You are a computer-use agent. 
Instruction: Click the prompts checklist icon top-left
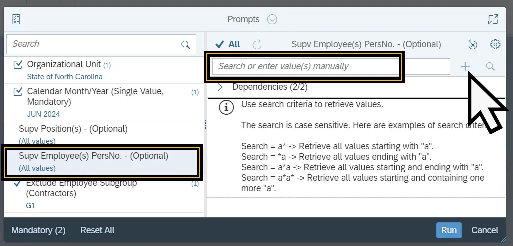click(16, 20)
